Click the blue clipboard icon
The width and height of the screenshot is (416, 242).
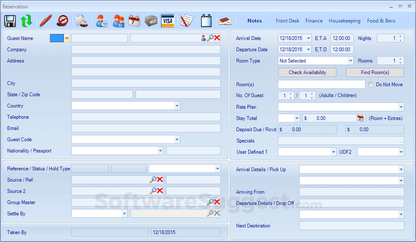point(206,21)
